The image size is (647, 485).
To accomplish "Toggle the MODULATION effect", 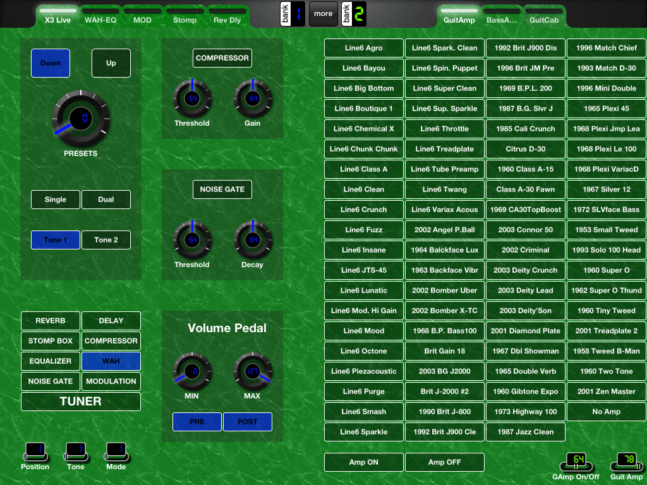I will [111, 381].
